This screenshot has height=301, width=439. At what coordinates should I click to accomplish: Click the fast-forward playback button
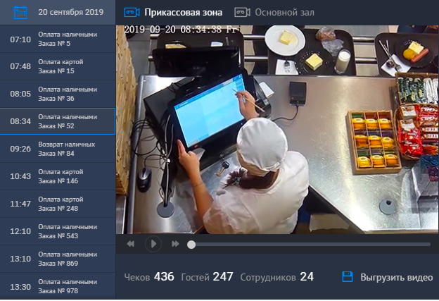tap(175, 244)
